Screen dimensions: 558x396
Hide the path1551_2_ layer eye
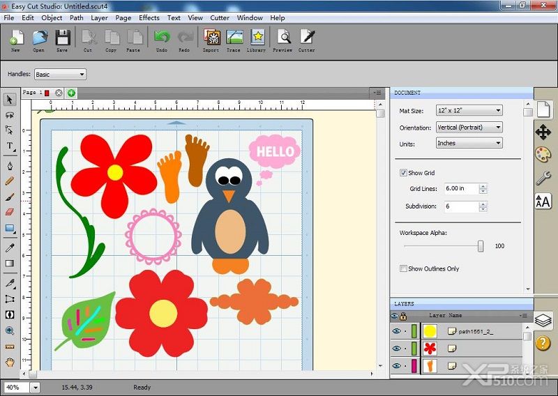tap(396, 331)
